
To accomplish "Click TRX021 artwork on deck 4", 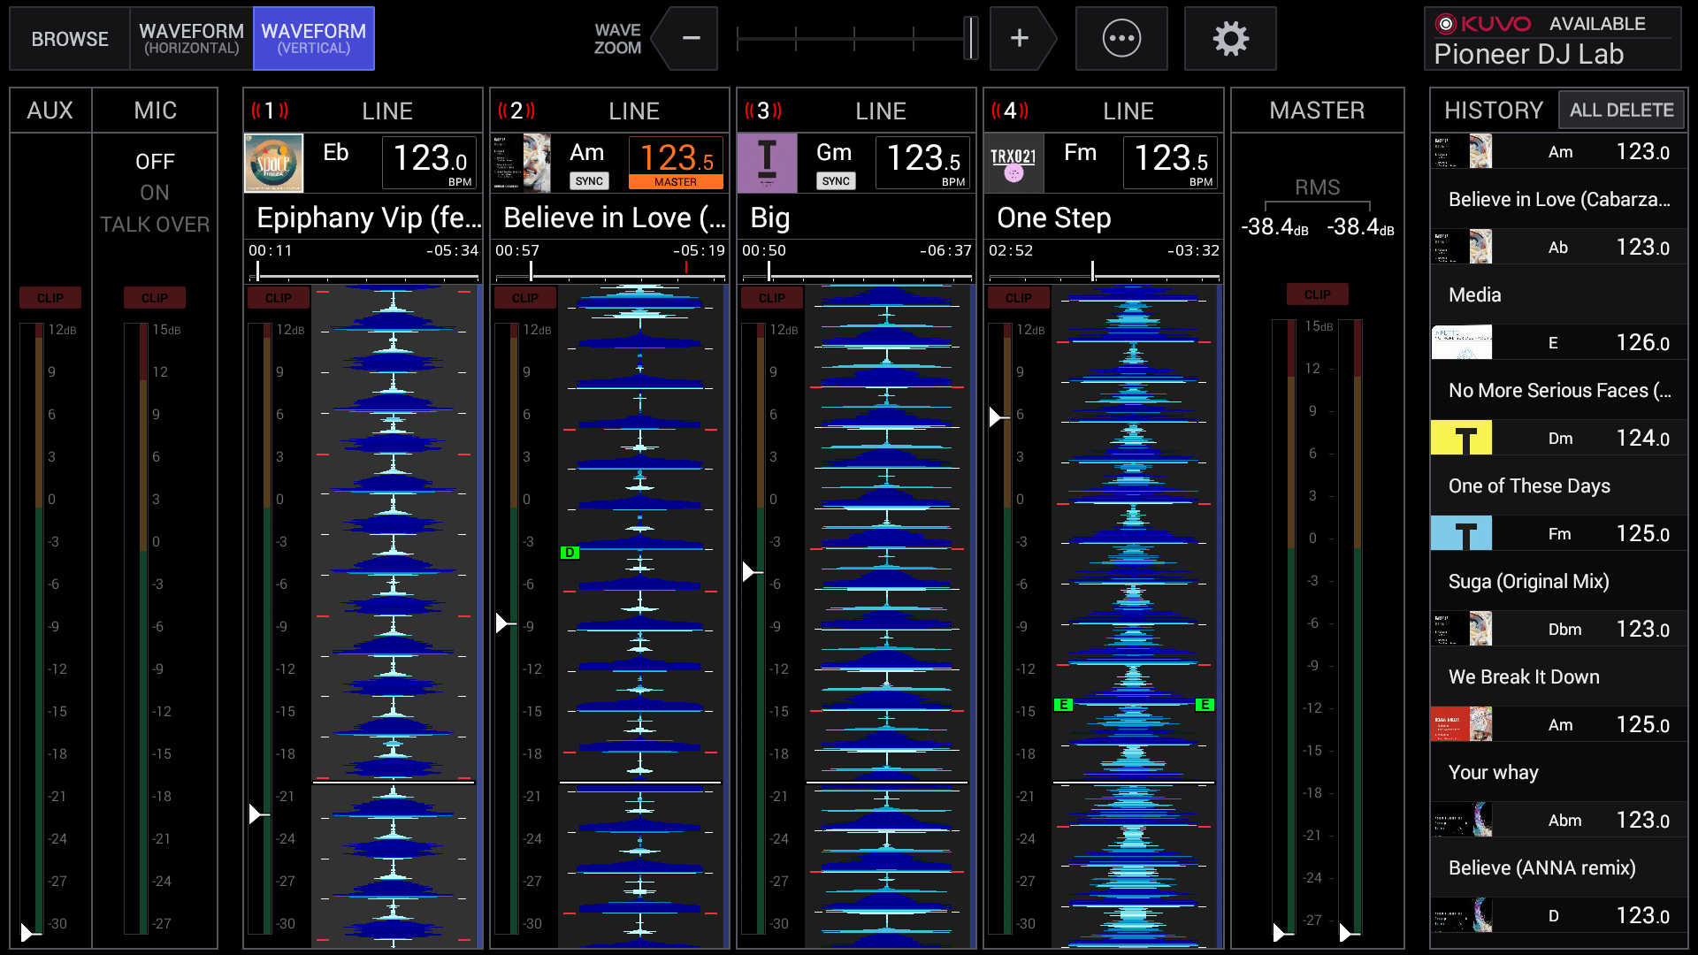I will [1013, 163].
